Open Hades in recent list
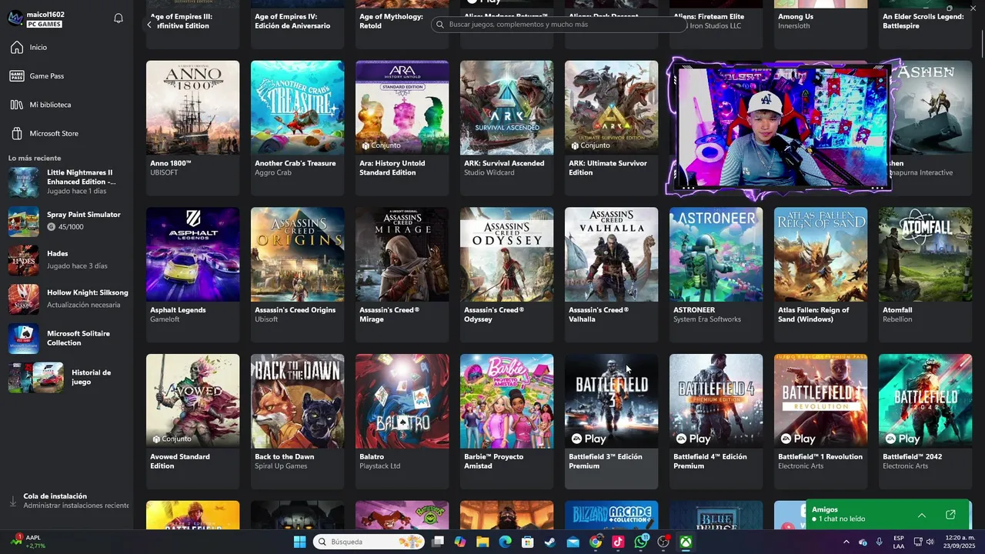The image size is (985, 554). click(68, 260)
